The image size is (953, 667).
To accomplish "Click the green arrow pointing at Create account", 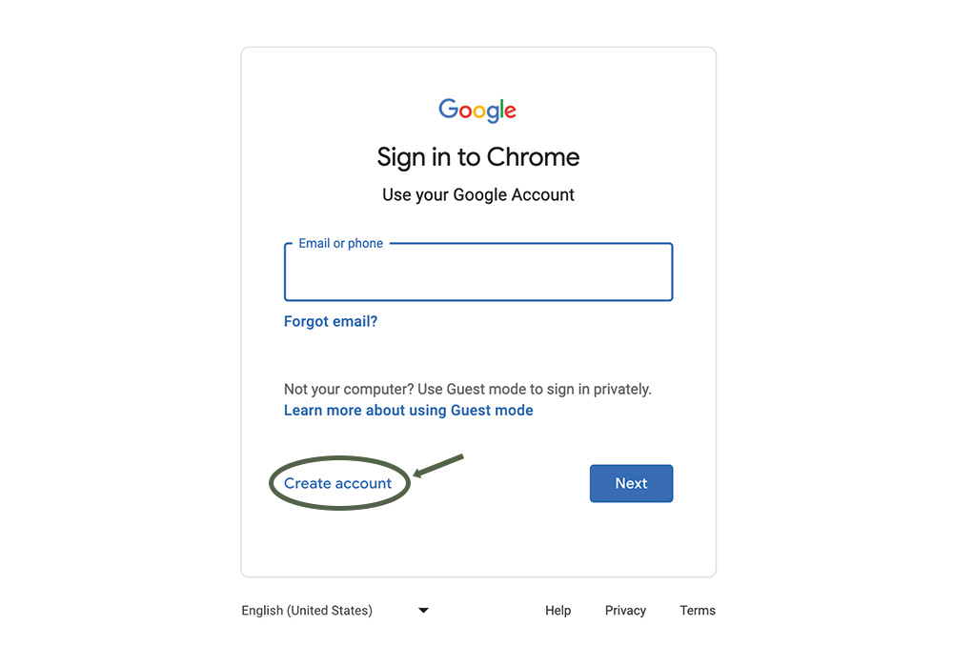I will coord(438,466).
